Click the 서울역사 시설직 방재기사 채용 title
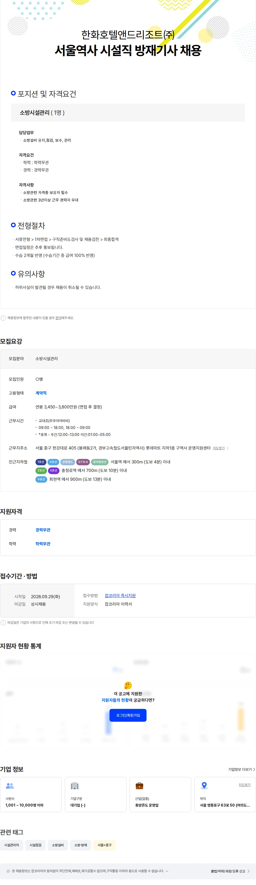 click(x=128, y=50)
